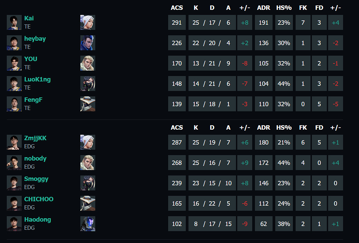Click the agent icon next to nobody
The width and height of the screenshot is (359, 243).
pyautogui.click(x=88, y=163)
